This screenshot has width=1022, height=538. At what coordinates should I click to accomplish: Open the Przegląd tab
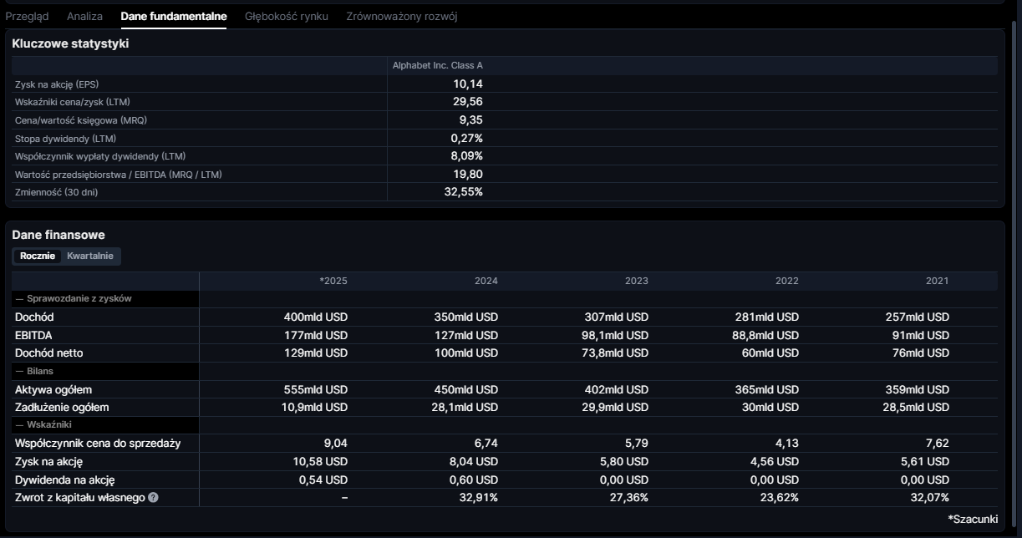27,16
